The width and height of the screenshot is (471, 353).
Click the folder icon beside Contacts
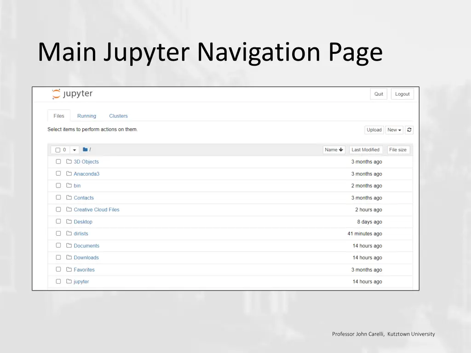coord(69,198)
